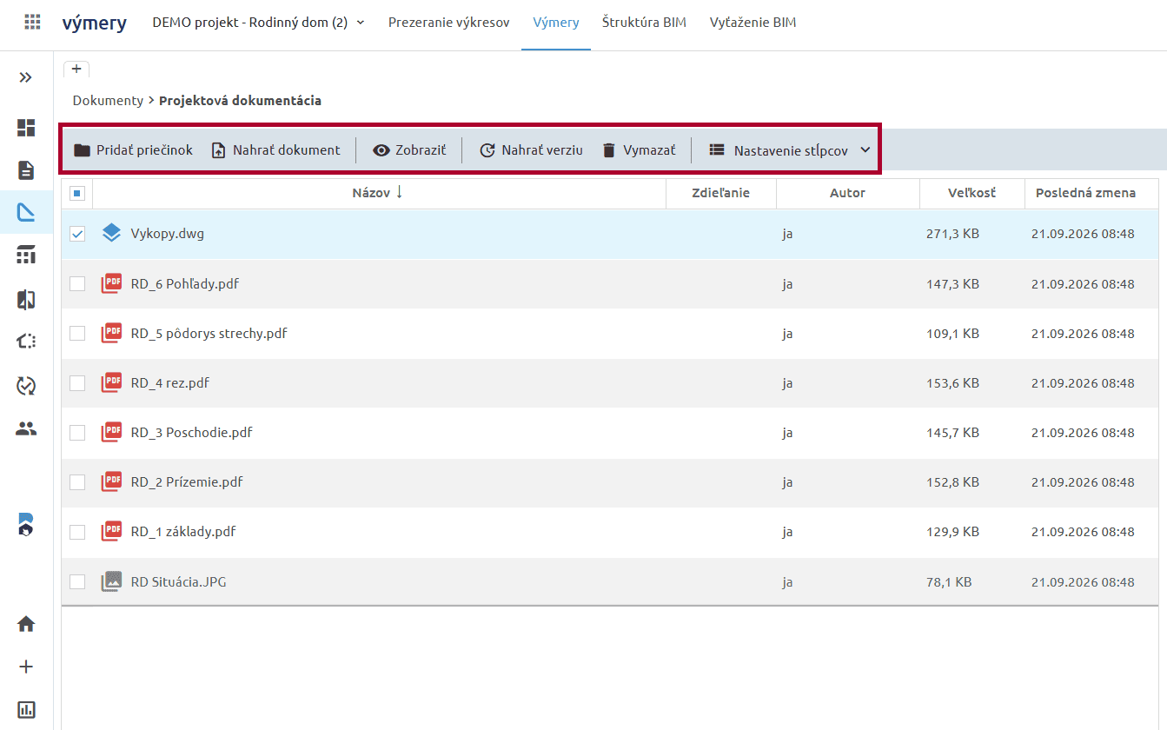Open the dashboard icon in sidebar
1167x730 pixels.
point(26,128)
